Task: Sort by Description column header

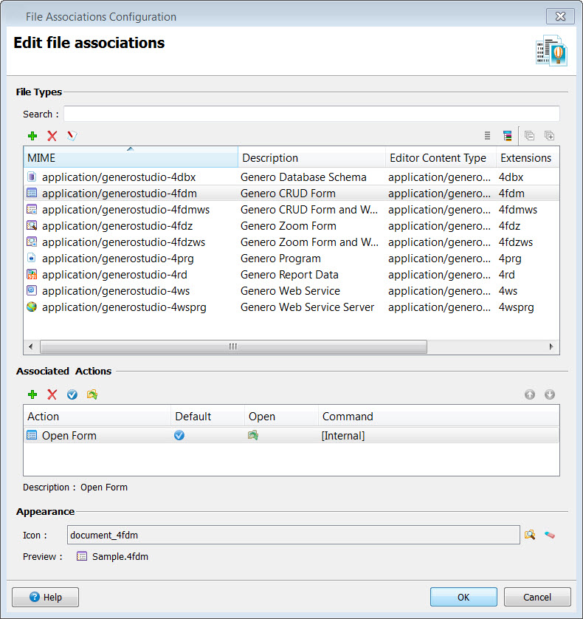Action: click(x=311, y=158)
